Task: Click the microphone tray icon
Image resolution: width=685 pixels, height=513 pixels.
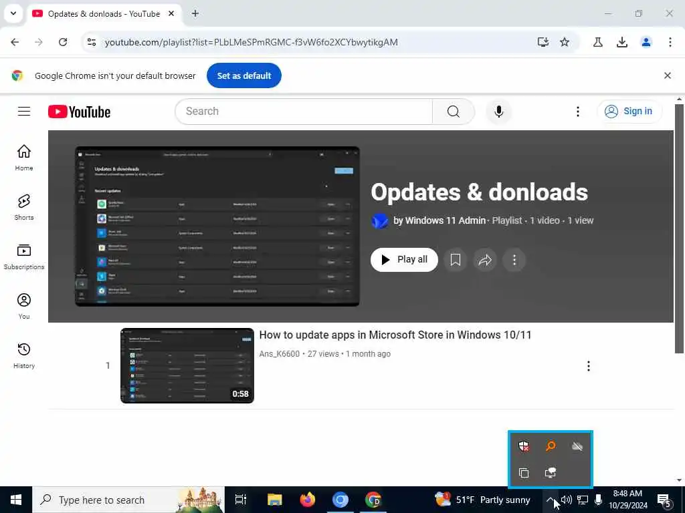Action: [x=599, y=500]
